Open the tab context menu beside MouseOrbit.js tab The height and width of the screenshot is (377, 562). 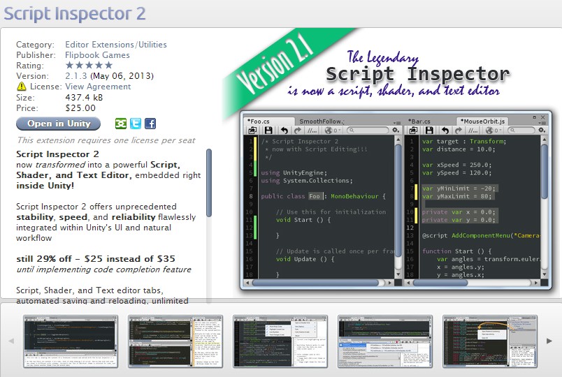coord(542,123)
